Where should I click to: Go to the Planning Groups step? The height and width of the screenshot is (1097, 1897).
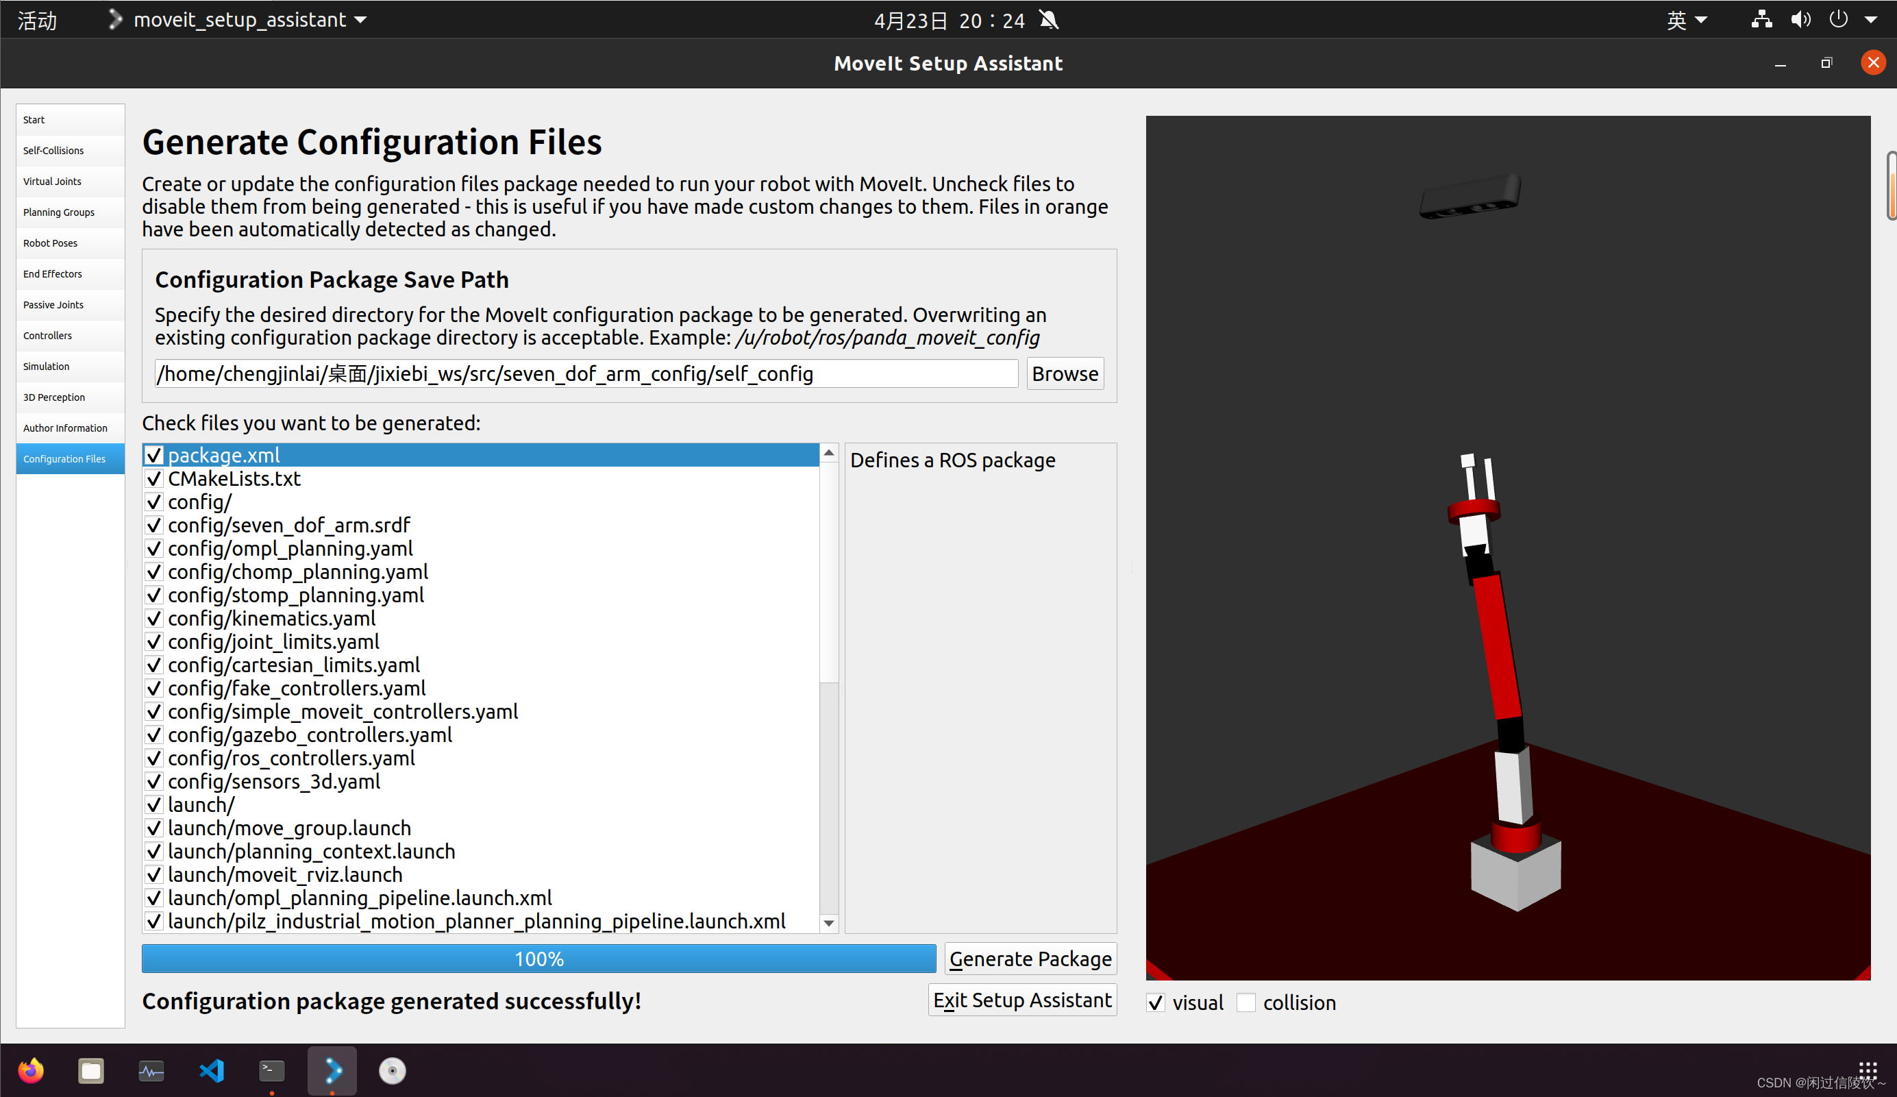pyautogui.click(x=59, y=212)
